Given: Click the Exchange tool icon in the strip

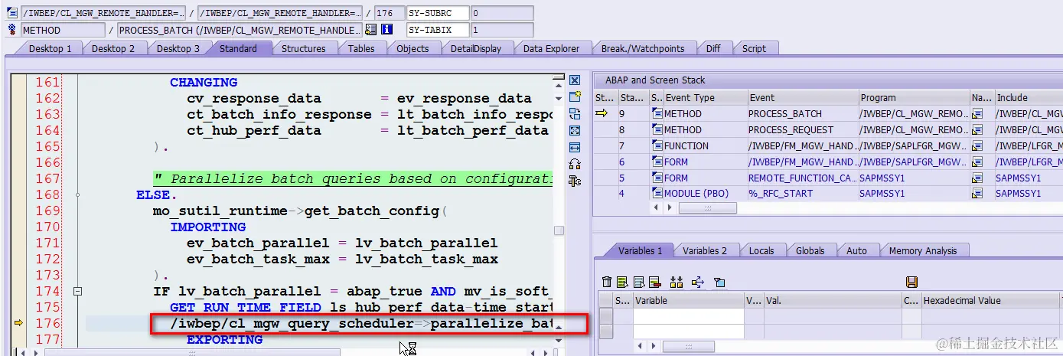Looking at the screenshot, I should pyautogui.click(x=575, y=113).
